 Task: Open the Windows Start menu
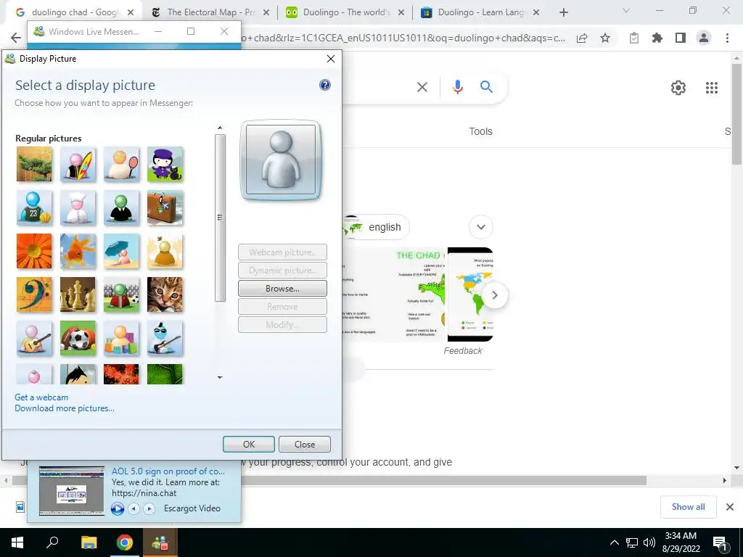click(x=17, y=542)
